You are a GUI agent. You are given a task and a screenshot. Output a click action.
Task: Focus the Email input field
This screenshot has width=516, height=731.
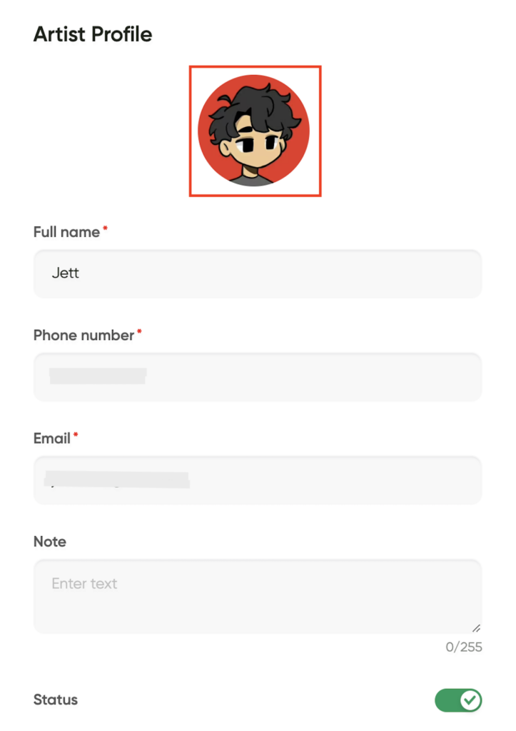point(258,480)
